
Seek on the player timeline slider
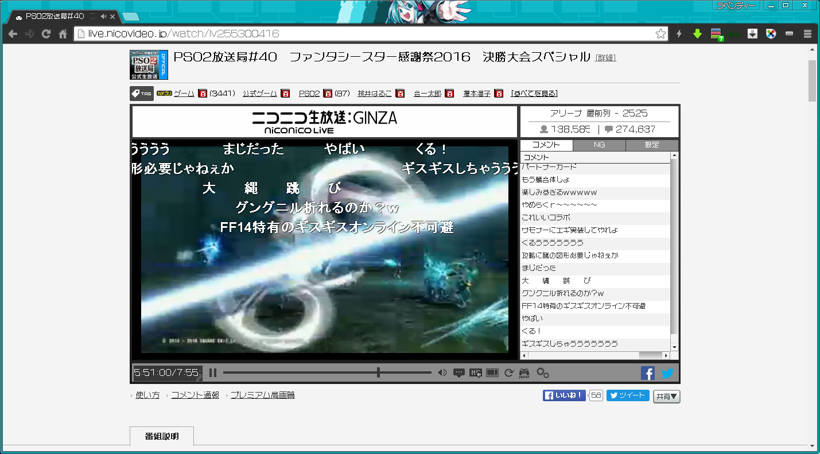pos(327,373)
